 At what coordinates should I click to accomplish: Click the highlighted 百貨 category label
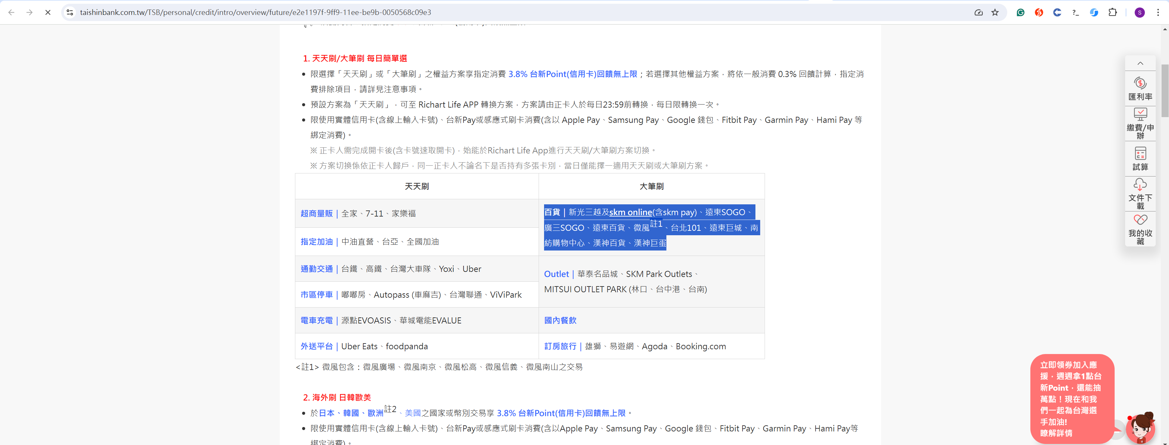pos(552,212)
